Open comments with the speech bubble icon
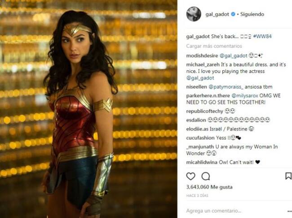The width and height of the screenshot is (292, 218). click(x=206, y=176)
